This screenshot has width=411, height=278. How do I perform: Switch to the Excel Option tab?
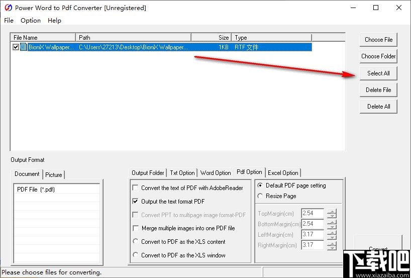coord(283,173)
